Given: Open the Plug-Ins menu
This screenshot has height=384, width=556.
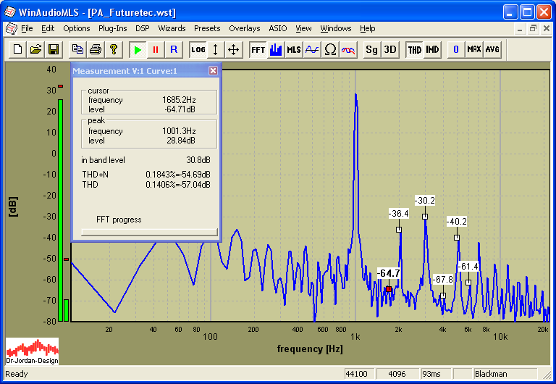Looking at the screenshot, I should click(x=112, y=28).
